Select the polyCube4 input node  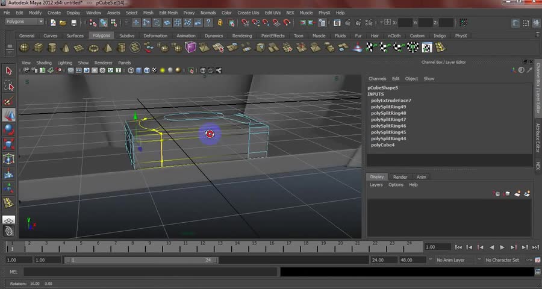pos(382,145)
